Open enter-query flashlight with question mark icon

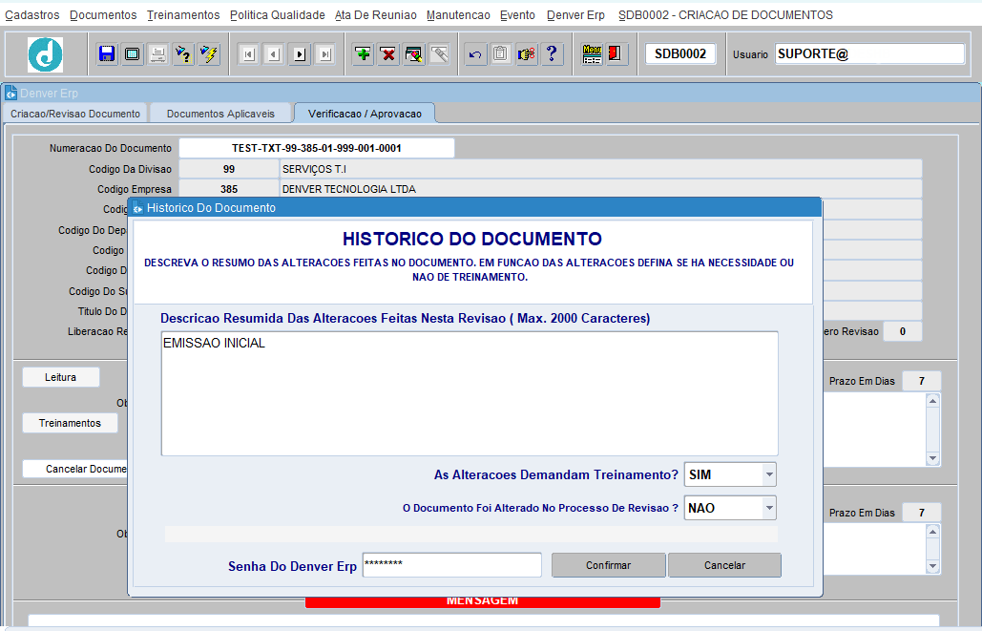pyautogui.click(x=183, y=53)
